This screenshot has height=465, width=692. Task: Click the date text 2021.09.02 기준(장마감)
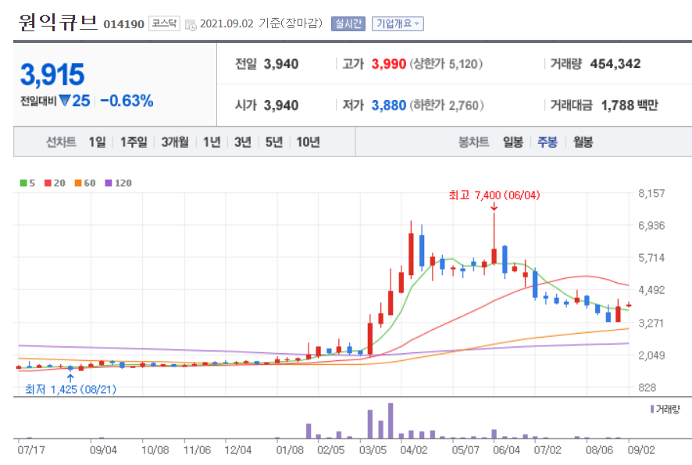point(261,24)
